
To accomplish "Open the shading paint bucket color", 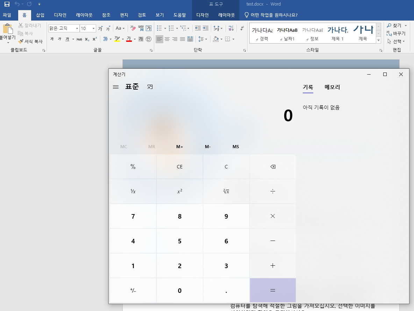I will [x=216, y=39].
